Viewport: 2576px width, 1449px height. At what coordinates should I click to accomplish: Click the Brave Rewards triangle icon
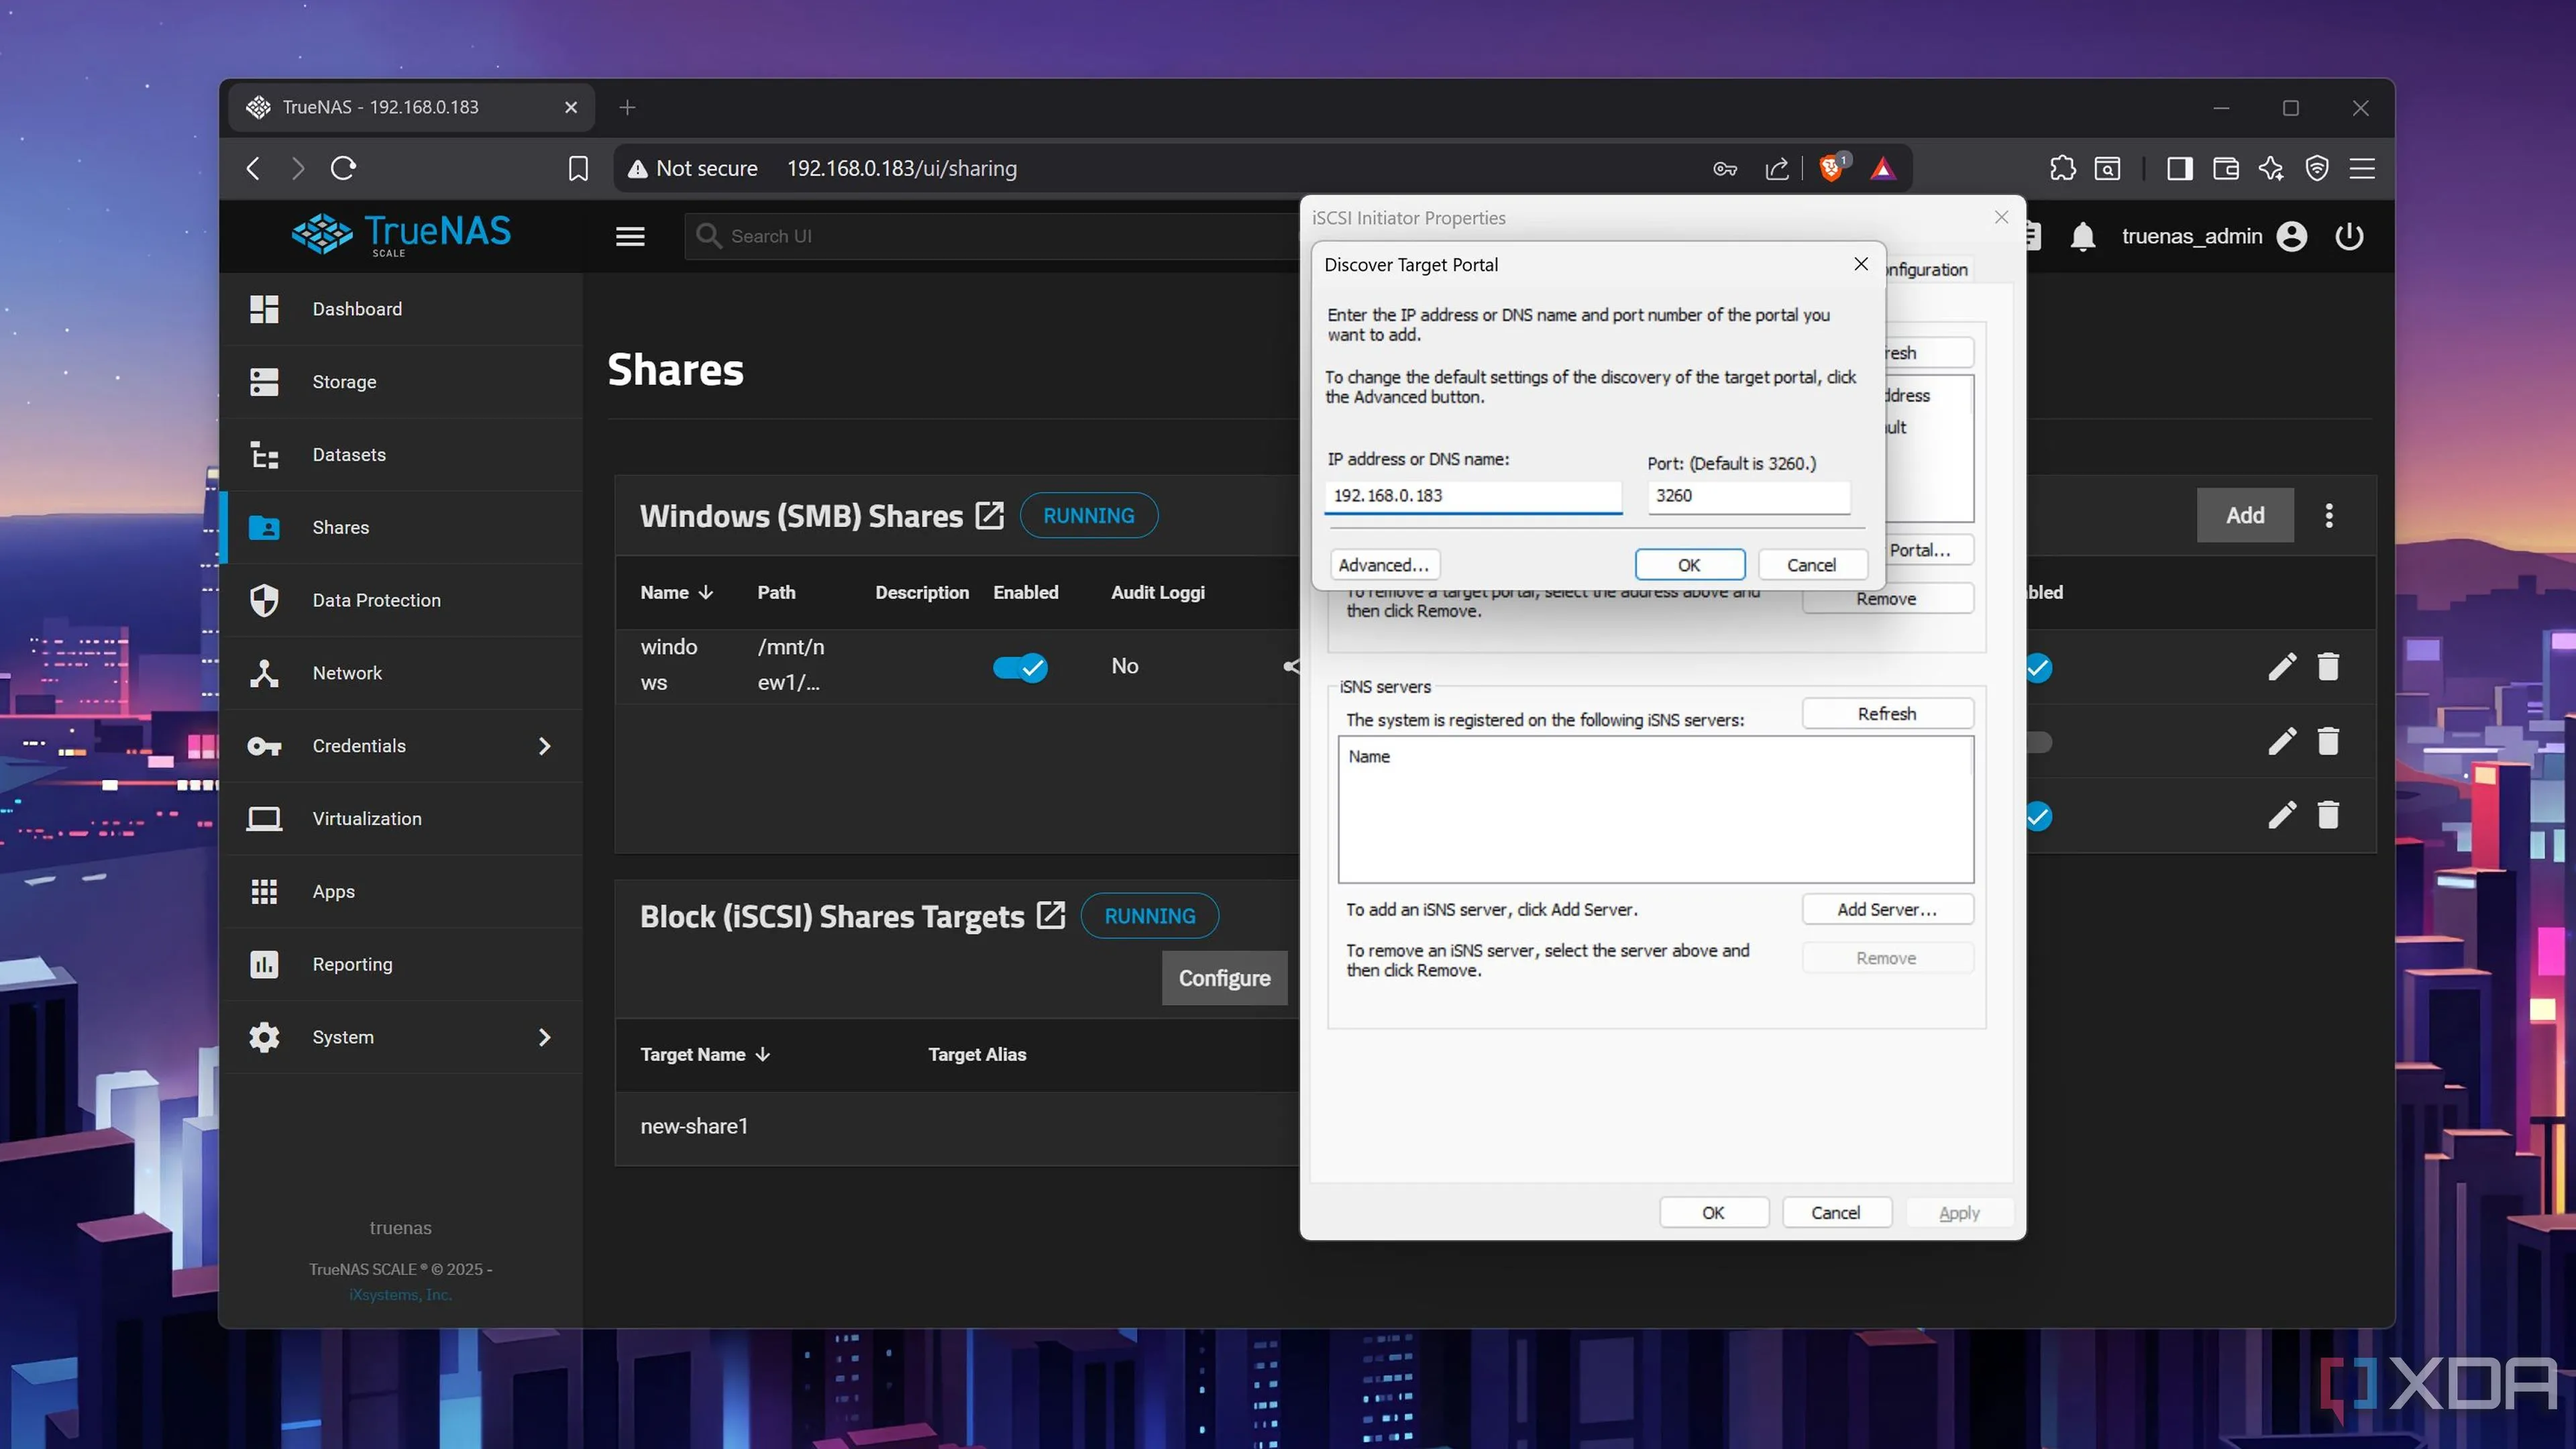pyautogui.click(x=1882, y=168)
